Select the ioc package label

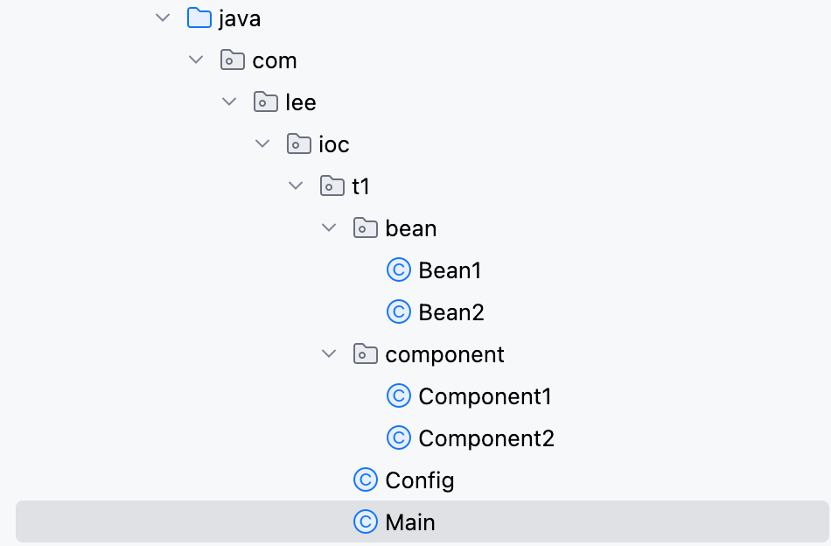(x=334, y=144)
